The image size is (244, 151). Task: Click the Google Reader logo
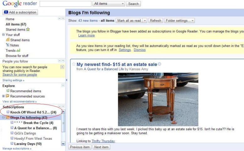[19, 3]
